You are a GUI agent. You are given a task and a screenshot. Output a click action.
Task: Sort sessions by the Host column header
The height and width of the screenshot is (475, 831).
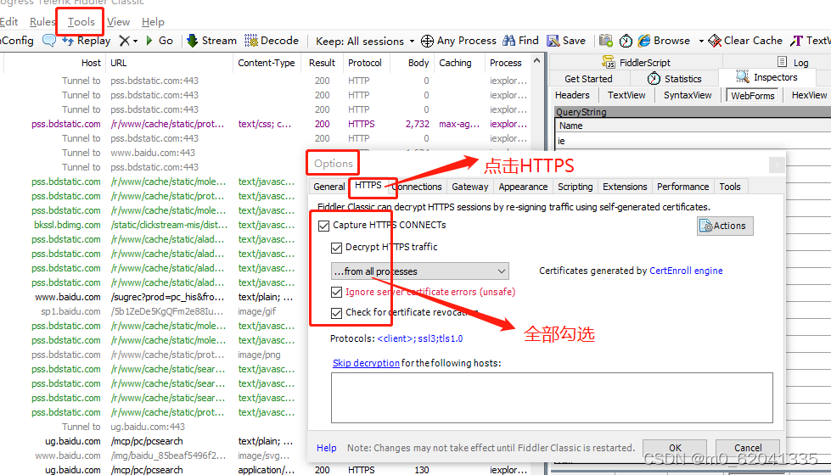pos(54,63)
